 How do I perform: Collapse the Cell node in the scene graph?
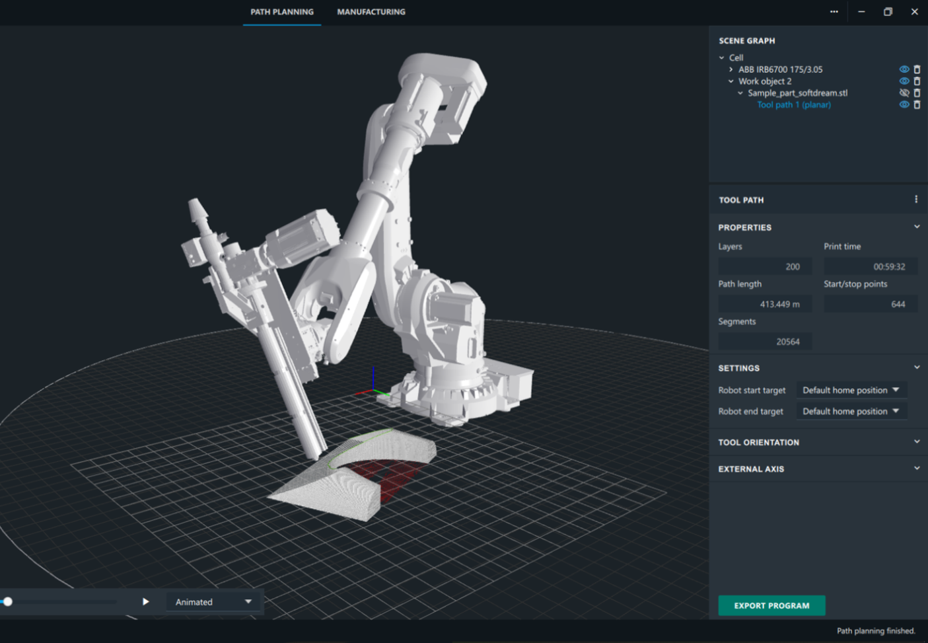(721, 57)
